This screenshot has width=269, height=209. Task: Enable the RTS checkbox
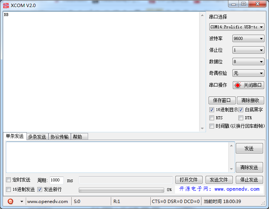coord(212,118)
